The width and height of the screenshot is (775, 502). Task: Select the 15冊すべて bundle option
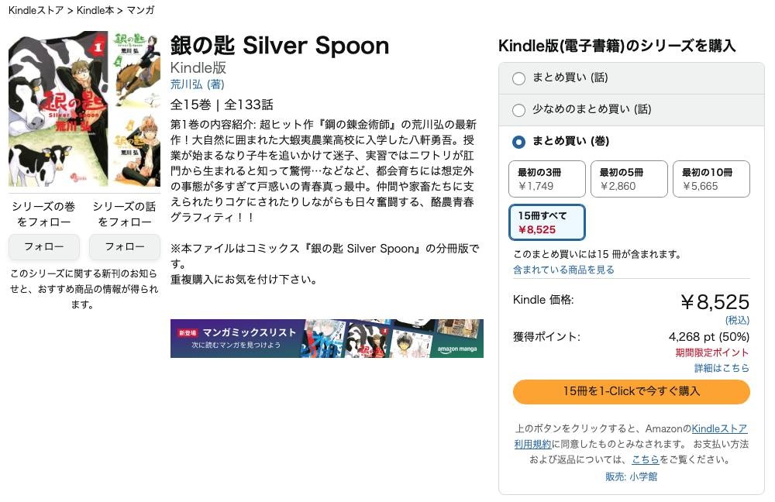click(x=547, y=222)
